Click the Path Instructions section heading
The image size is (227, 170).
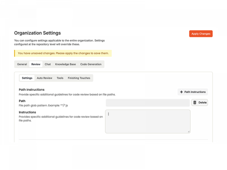coord(31,90)
